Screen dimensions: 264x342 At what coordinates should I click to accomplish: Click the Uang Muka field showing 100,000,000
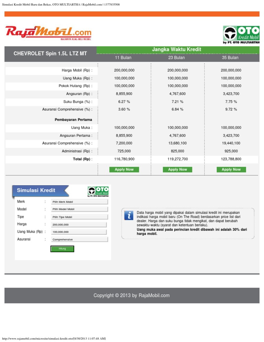click(79, 232)
